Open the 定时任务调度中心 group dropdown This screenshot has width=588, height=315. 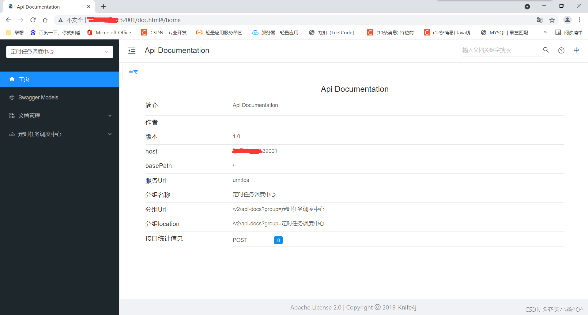tap(60, 52)
